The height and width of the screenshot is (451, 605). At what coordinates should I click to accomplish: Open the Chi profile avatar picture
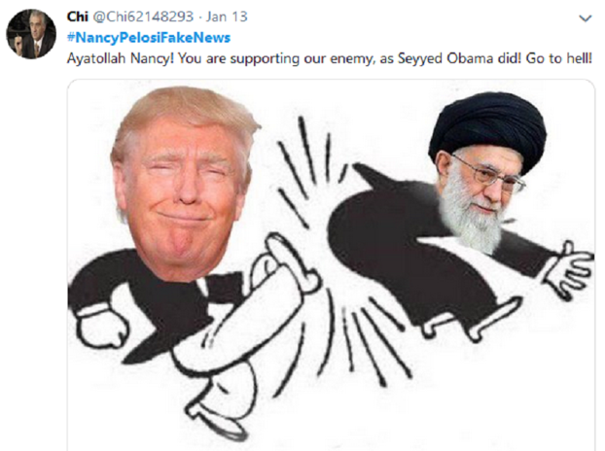(31, 34)
